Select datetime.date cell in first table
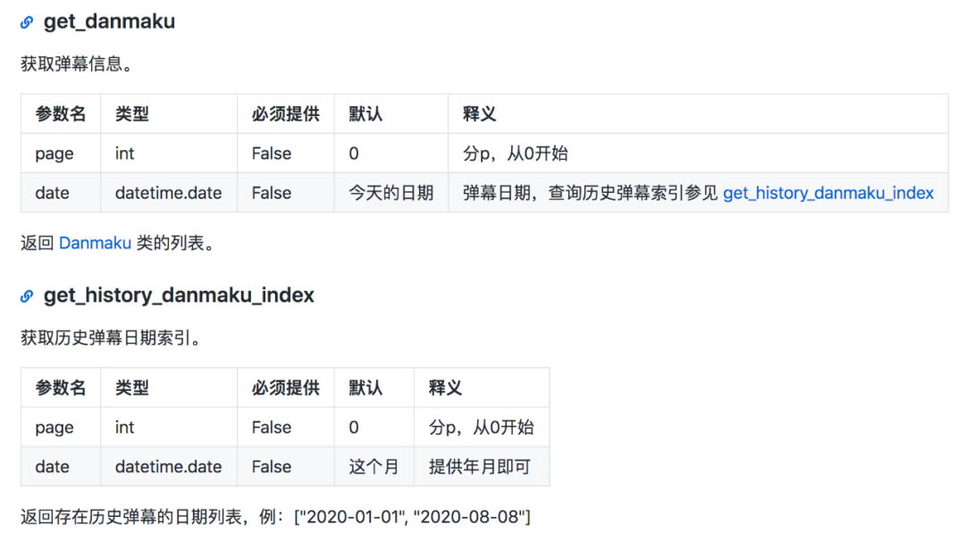965x541 pixels. point(168,193)
